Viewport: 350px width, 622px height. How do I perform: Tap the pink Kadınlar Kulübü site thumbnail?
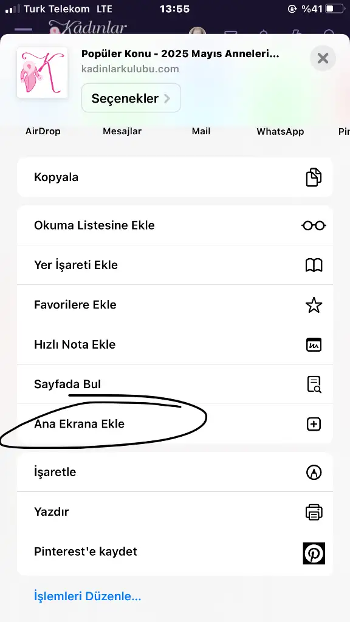[42, 72]
